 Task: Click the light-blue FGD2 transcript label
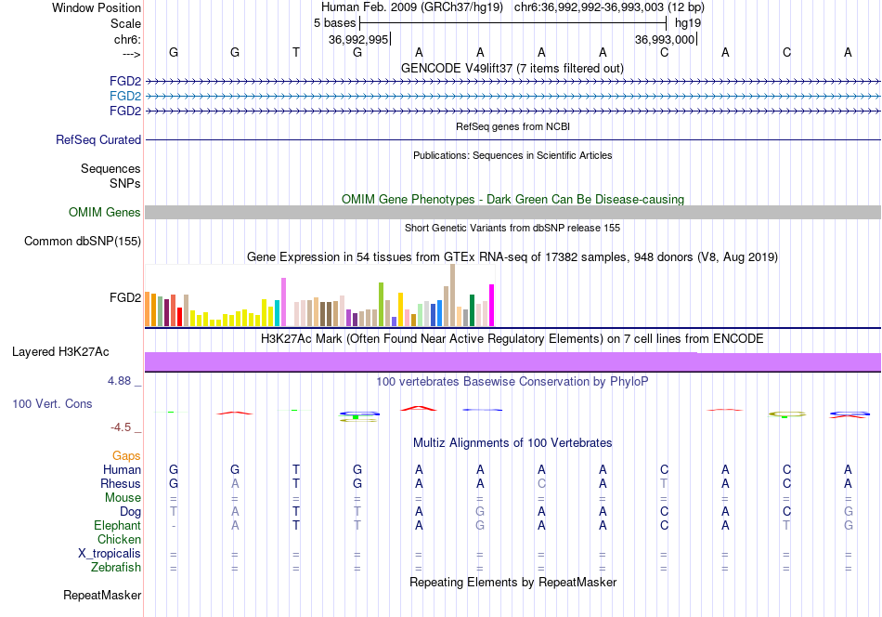[125, 96]
